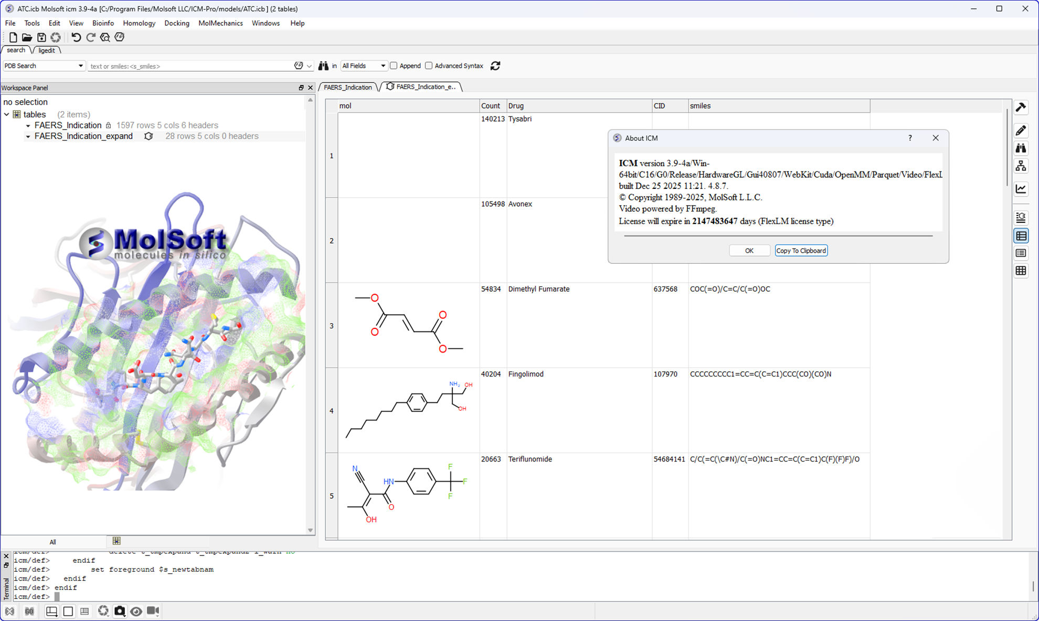The width and height of the screenshot is (1039, 621).
Task: Toggle the currently active table view icon
Action: (1021, 235)
